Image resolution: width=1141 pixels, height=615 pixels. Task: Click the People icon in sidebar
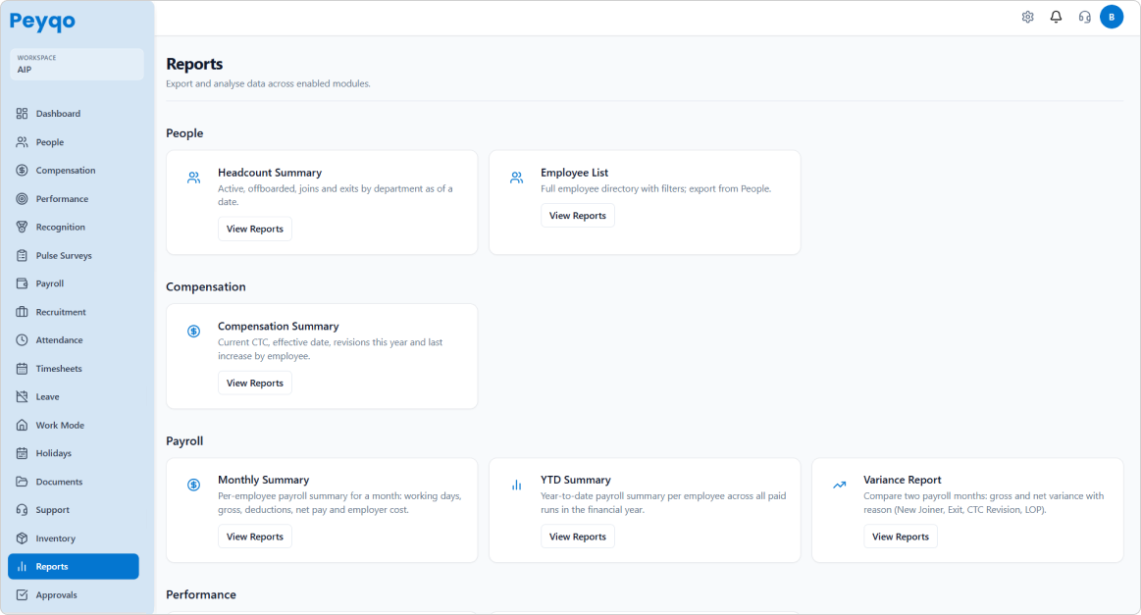tap(22, 142)
